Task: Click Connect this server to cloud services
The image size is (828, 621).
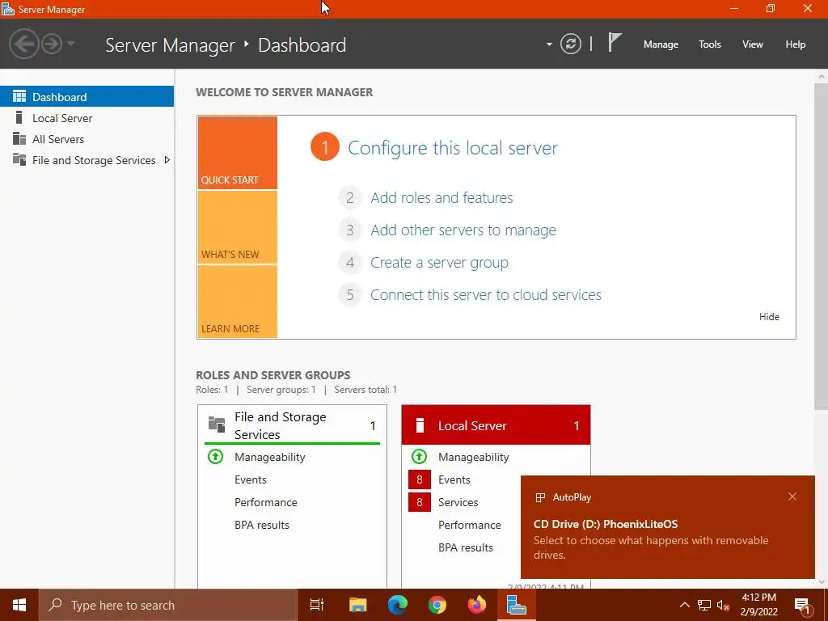Action: 486,294
